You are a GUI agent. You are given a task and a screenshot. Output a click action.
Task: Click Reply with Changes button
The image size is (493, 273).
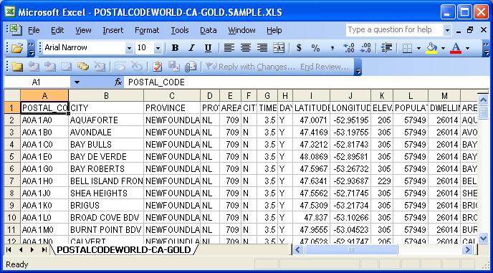(x=250, y=67)
